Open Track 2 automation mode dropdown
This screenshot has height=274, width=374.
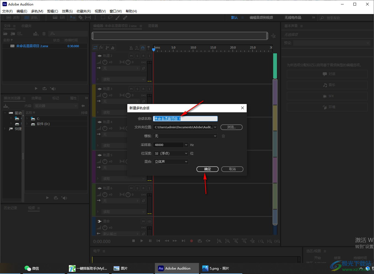point(124,79)
